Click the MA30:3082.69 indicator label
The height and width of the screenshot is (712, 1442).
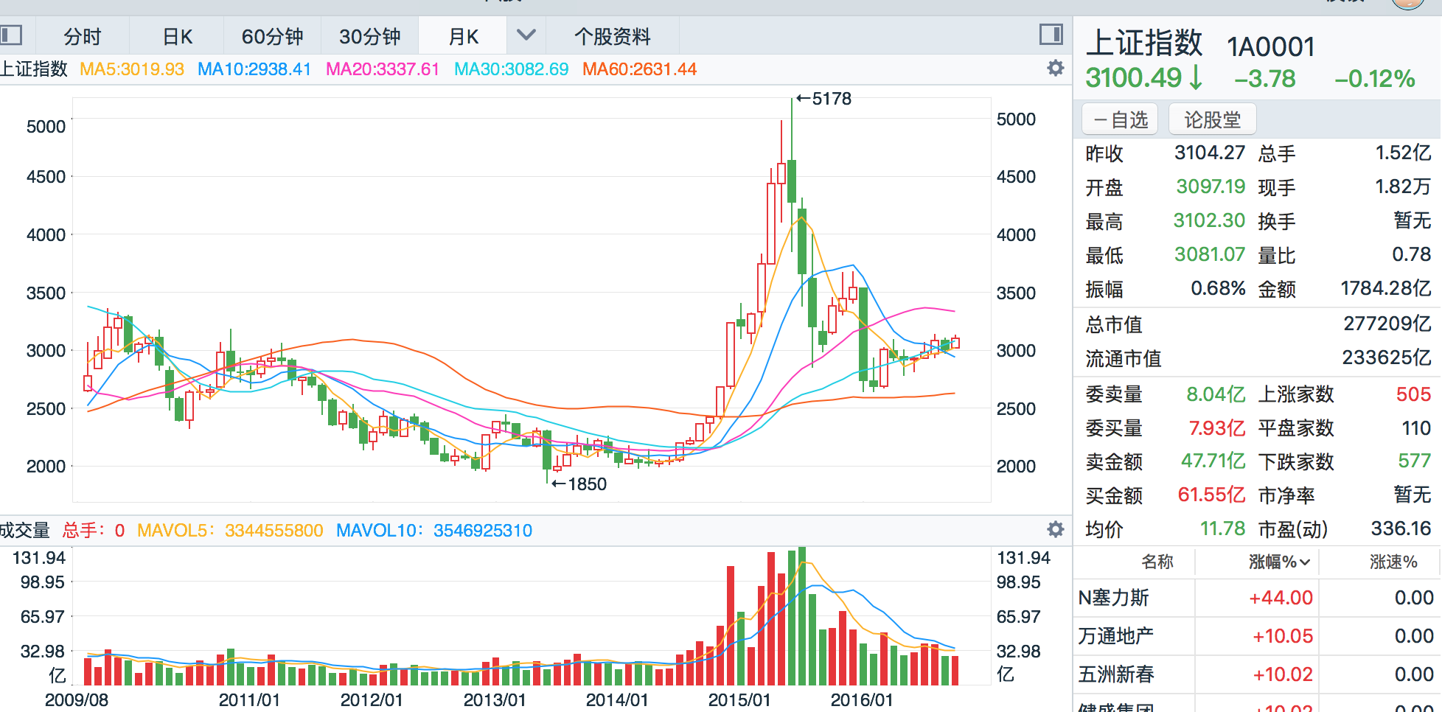click(x=511, y=69)
